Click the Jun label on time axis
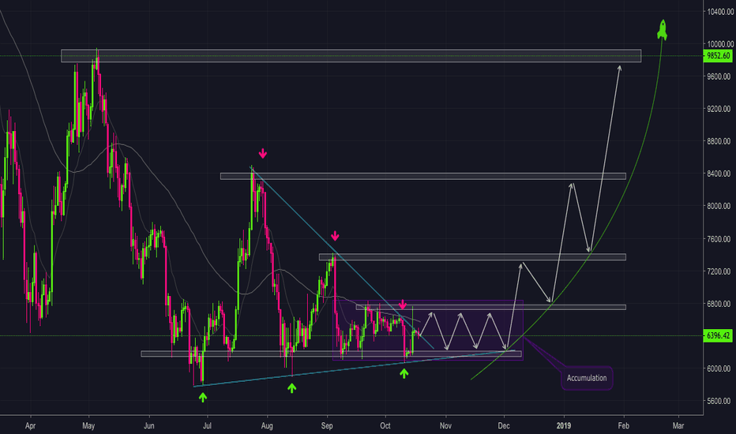This screenshot has height=434, width=736. click(148, 425)
